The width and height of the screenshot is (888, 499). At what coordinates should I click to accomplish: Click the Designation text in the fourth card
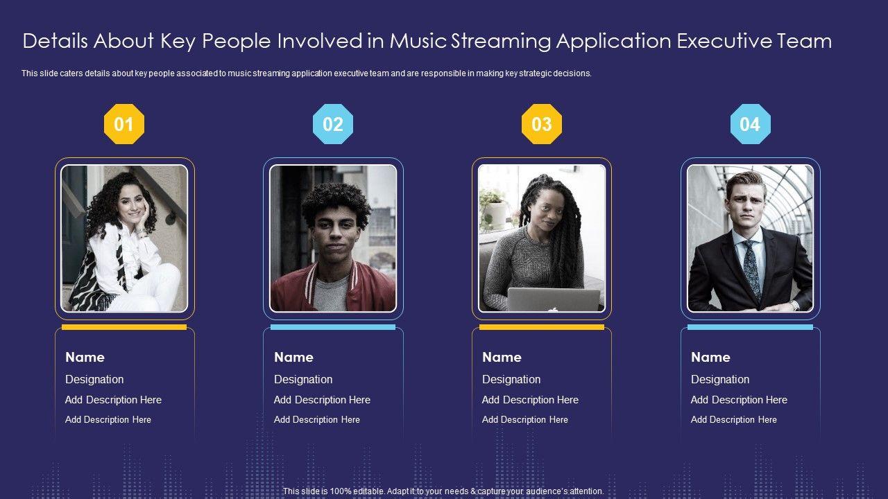point(720,380)
